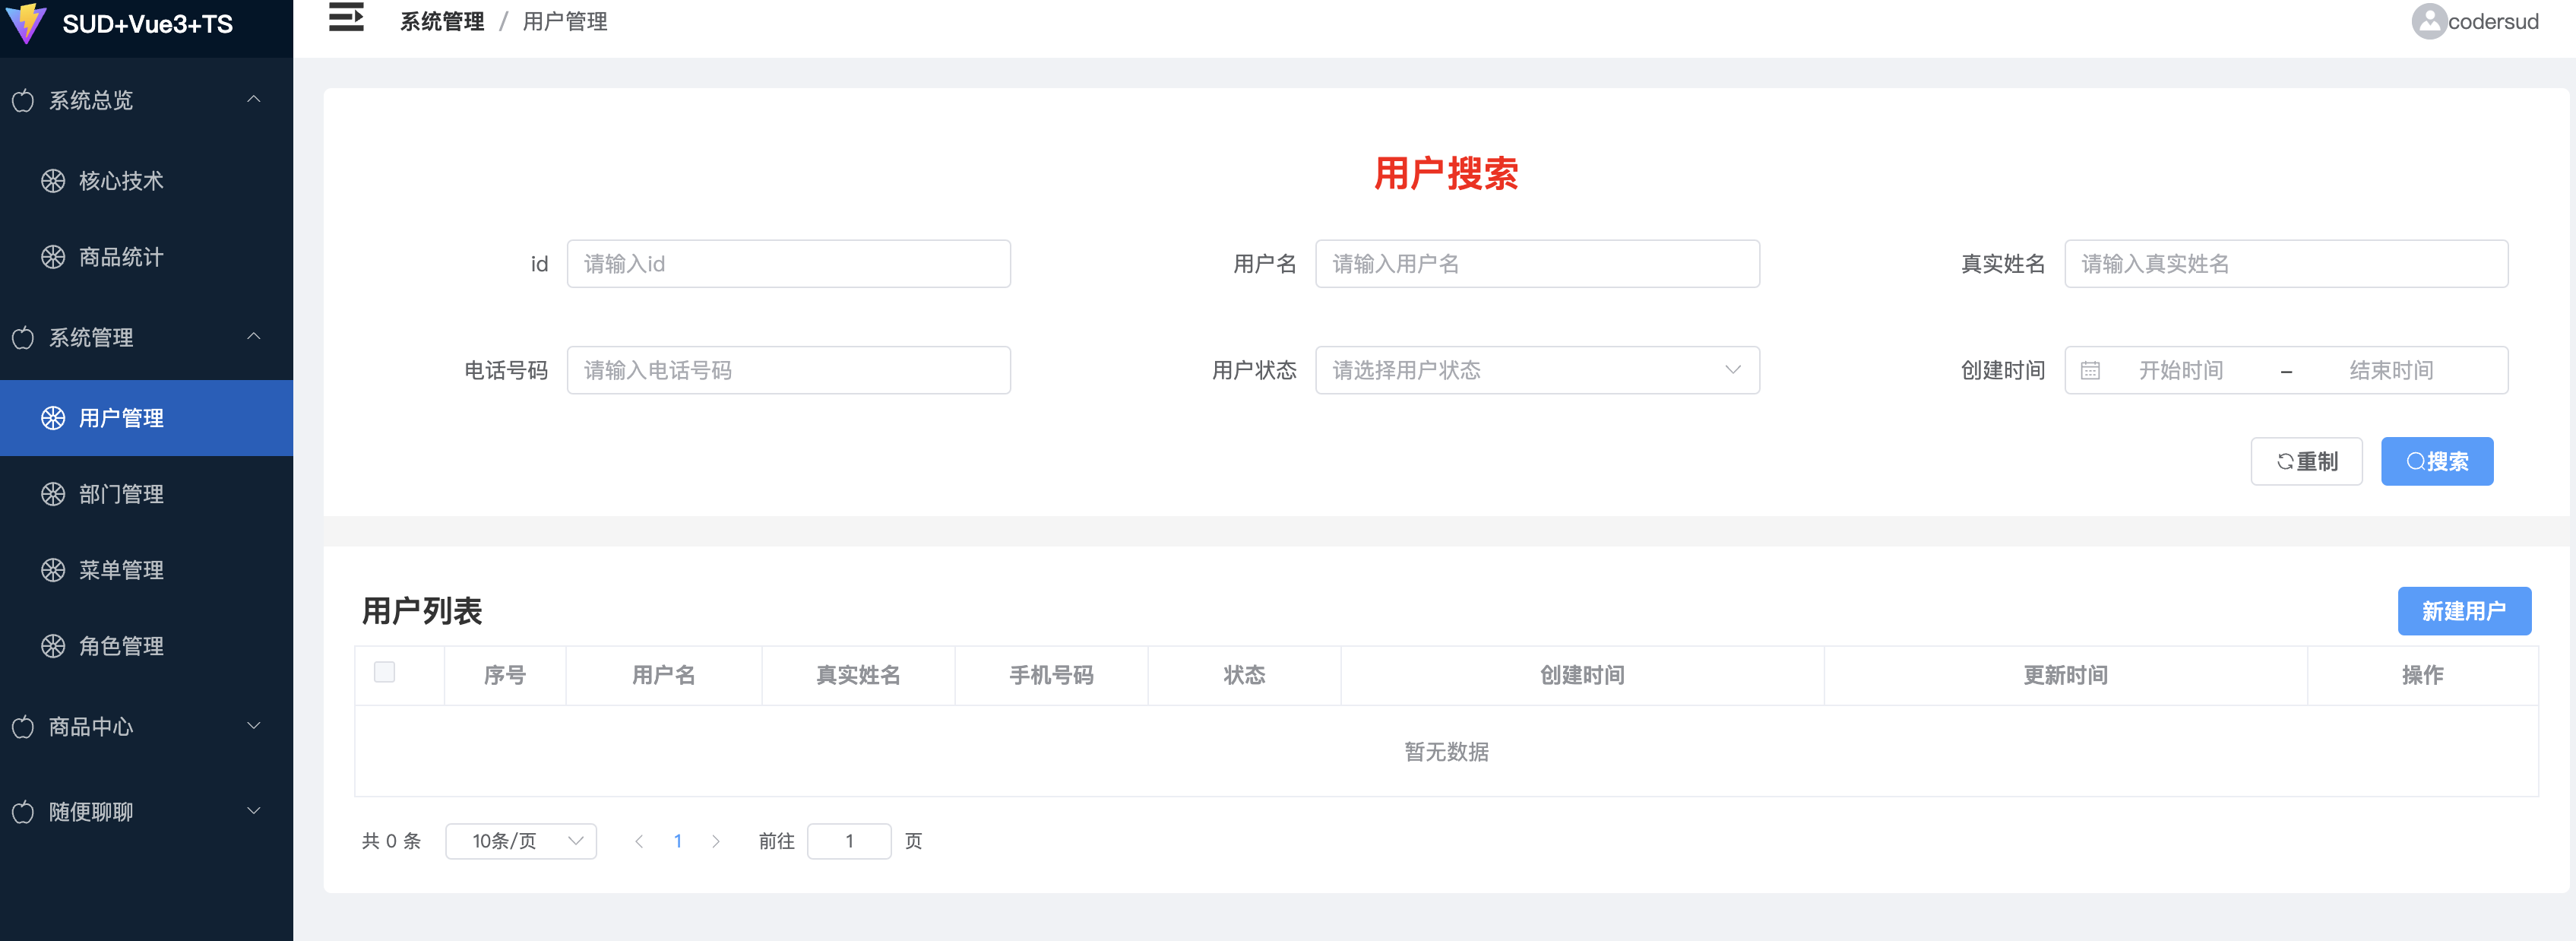Click the calendar icon in 创建时间 field

2090,371
